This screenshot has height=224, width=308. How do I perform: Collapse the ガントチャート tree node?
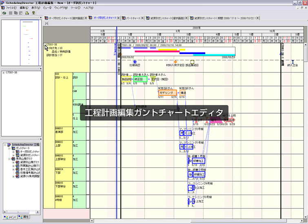[x=9, y=148]
